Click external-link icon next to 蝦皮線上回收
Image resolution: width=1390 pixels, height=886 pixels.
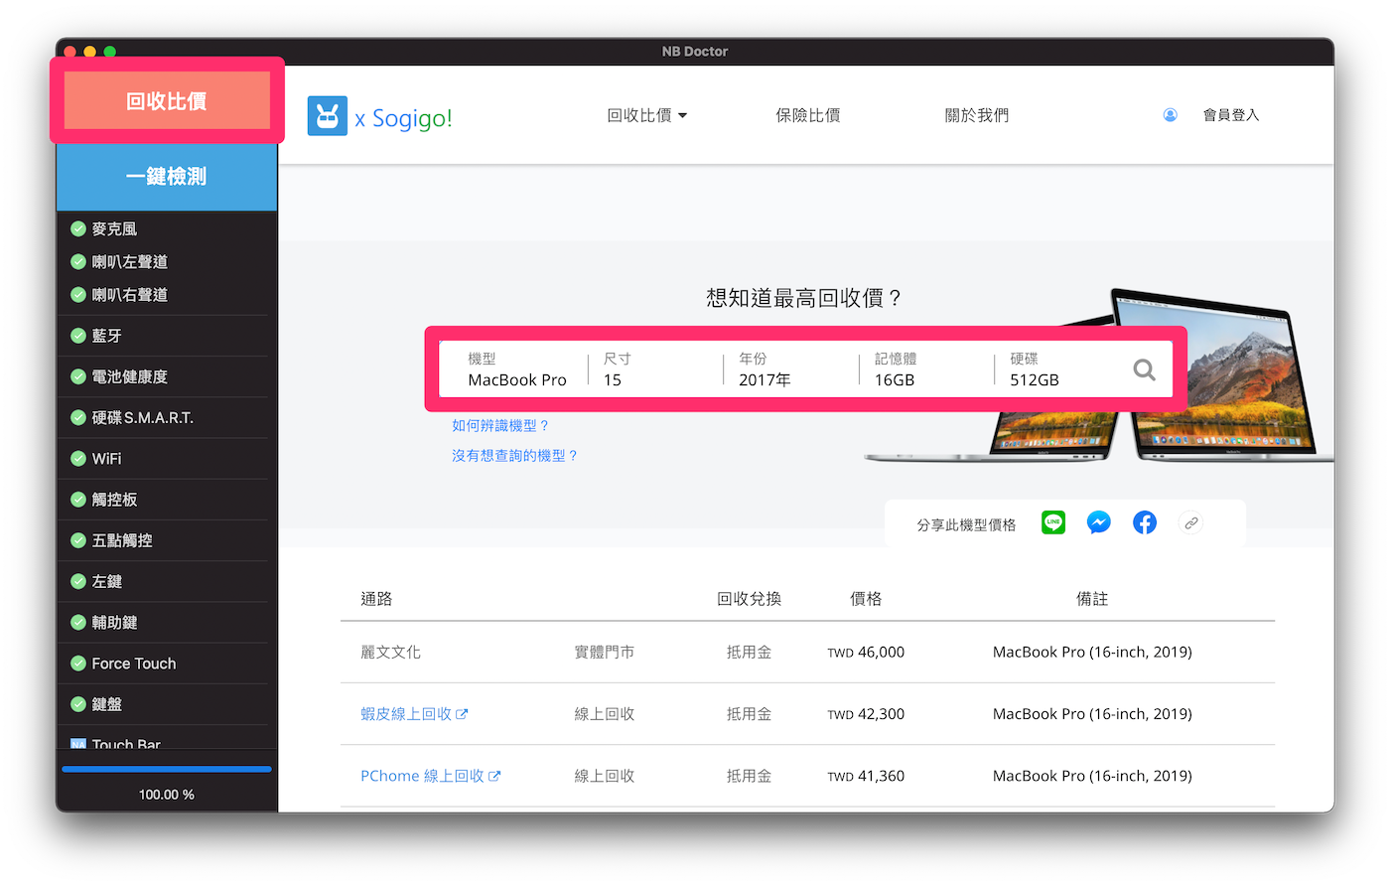462,714
